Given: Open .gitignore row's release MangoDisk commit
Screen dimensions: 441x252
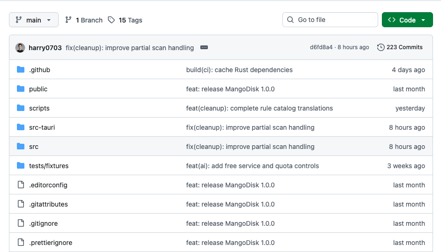Looking at the screenshot, I should [230, 223].
